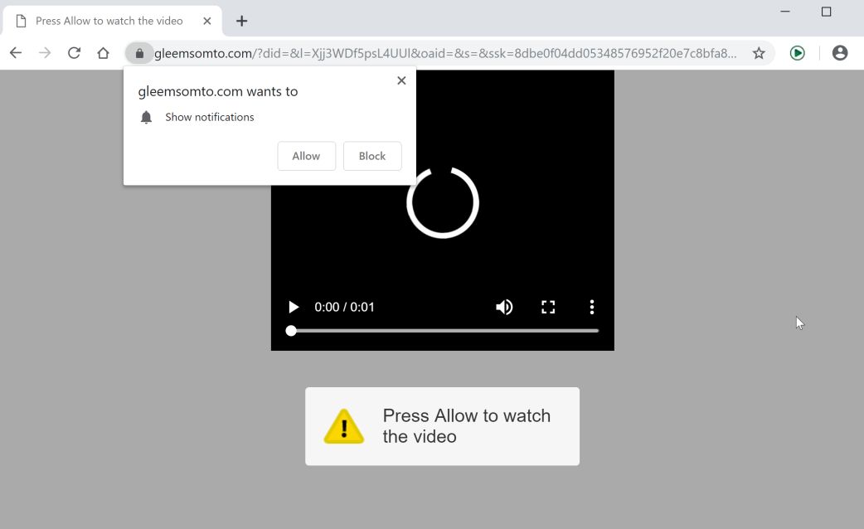
Task: Click the forward navigation arrow
Action: [45, 52]
